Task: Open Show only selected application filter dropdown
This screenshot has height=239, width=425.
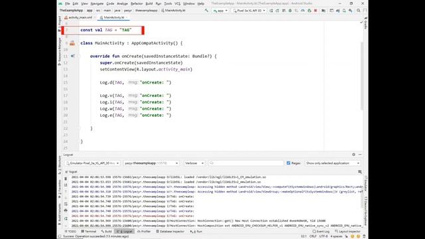Action: [x=333, y=163]
